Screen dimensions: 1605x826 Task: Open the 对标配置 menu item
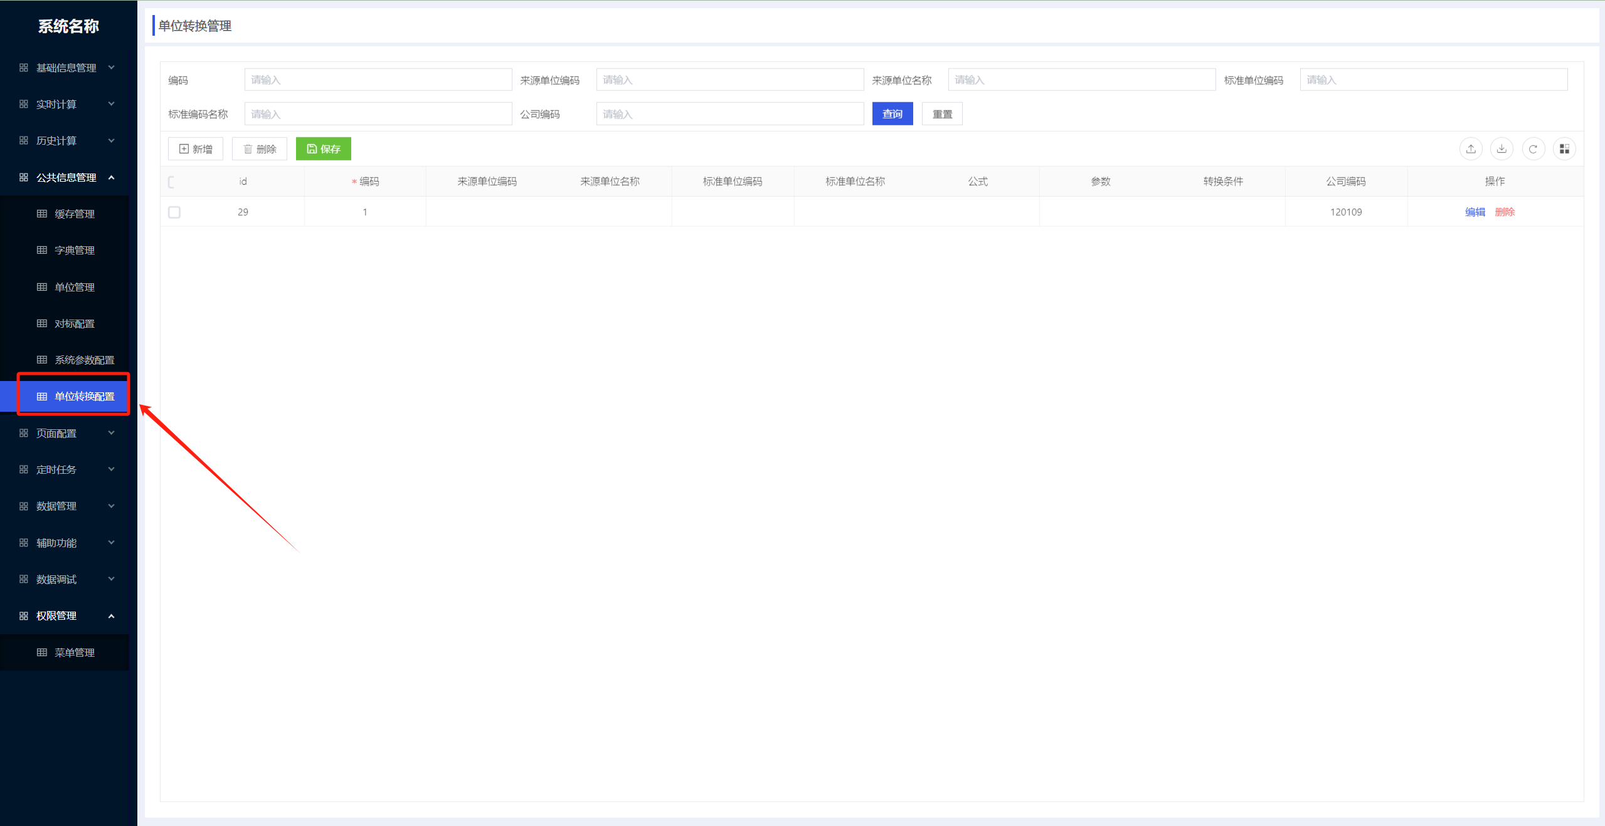65,323
